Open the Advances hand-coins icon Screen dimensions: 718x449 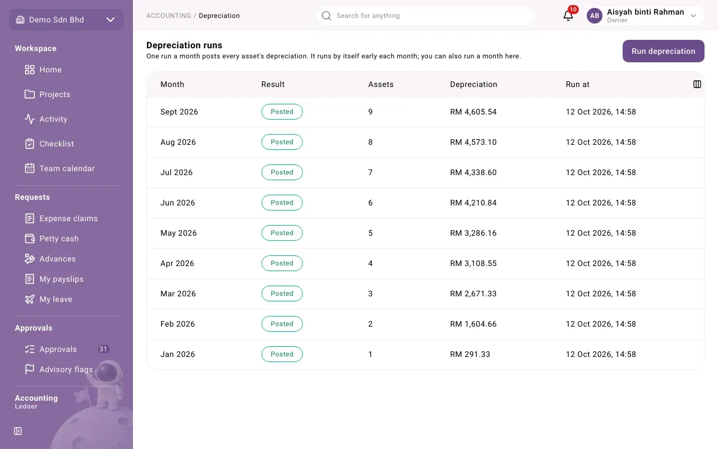click(30, 259)
